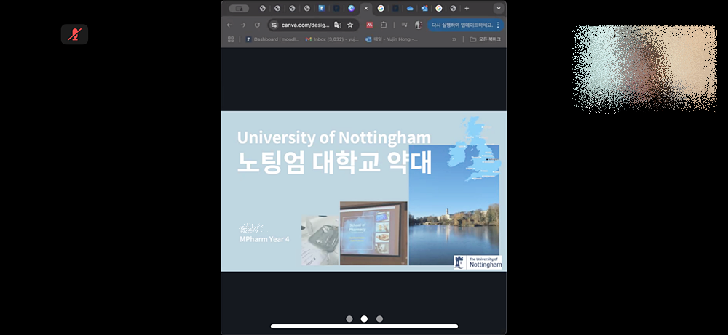This screenshot has height=335, width=728.
Task: Click the School of Pharmacy screen photo
Action: [373, 233]
